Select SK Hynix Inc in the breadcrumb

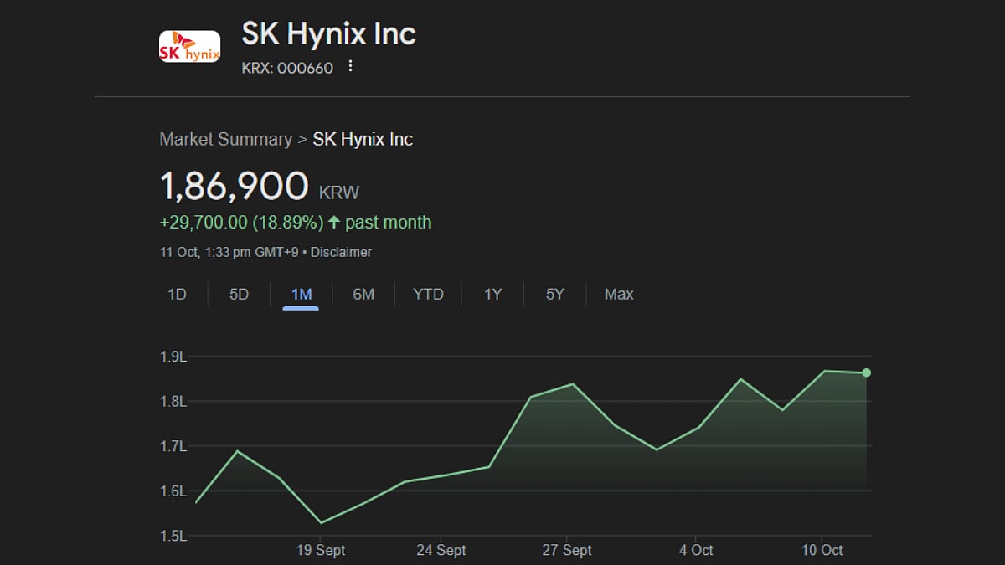click(363, 139)
